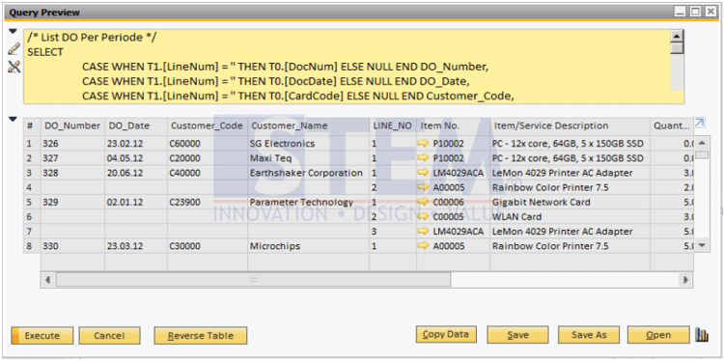Click the Reverse Table button
This screenshot has height=361, width=724.
tap(201, 336)
